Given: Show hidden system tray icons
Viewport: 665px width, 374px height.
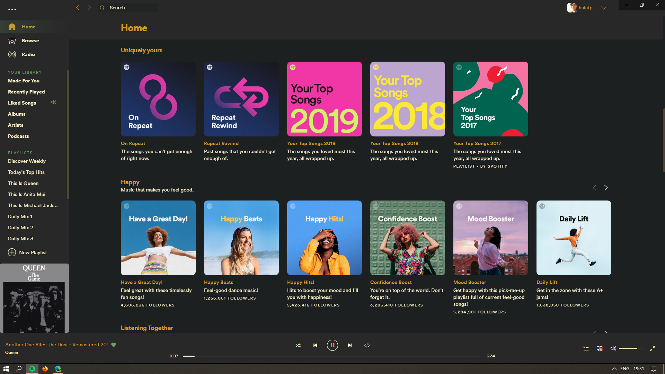Looking at the screenshot, I should tap(614, 369).
